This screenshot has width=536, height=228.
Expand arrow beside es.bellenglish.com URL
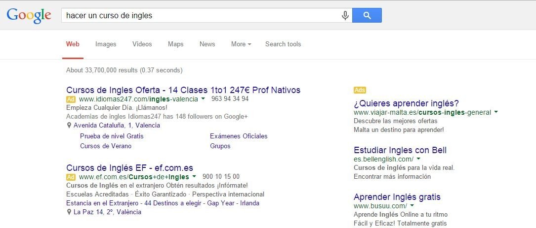click(x=419, y=159)
